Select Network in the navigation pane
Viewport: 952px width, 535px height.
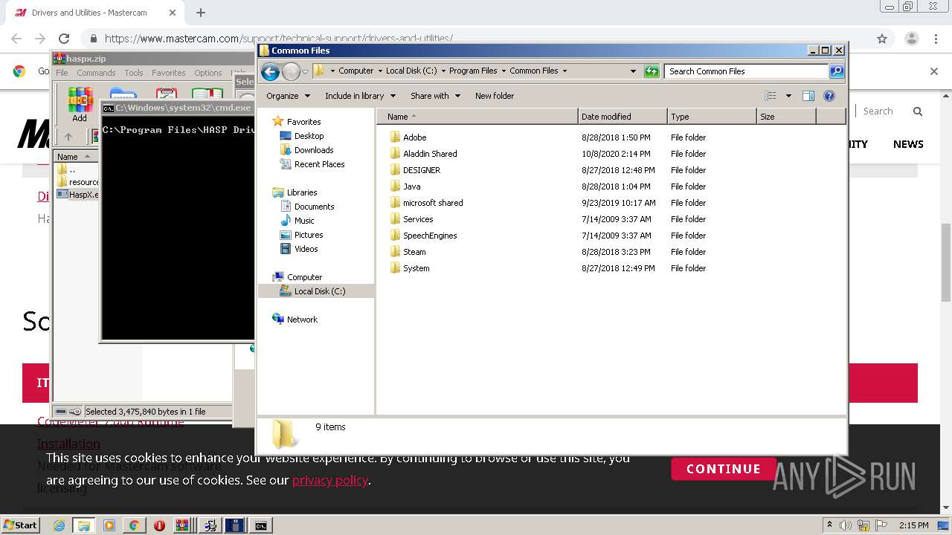pos(302,320)
